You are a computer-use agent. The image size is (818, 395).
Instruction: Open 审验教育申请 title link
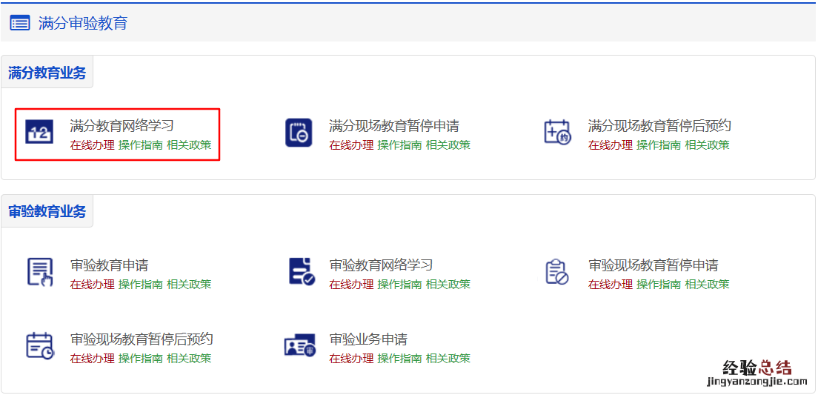click(109, 265)
